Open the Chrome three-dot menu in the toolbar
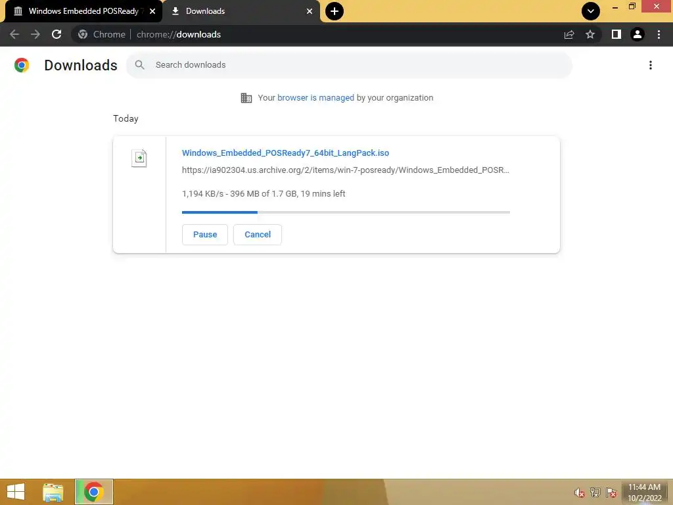 tap(659, 34)
